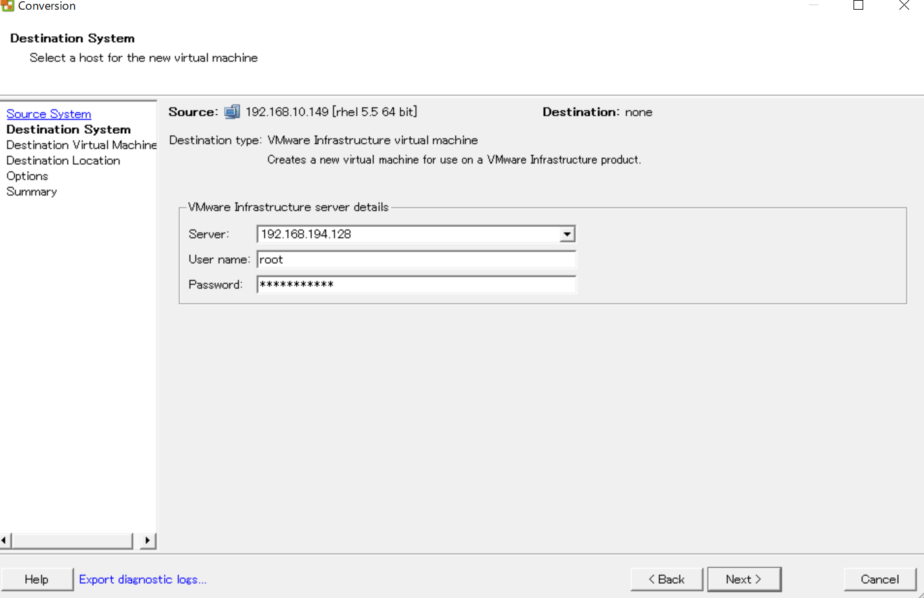Select the Summary step in sidebar

point(32,191)
